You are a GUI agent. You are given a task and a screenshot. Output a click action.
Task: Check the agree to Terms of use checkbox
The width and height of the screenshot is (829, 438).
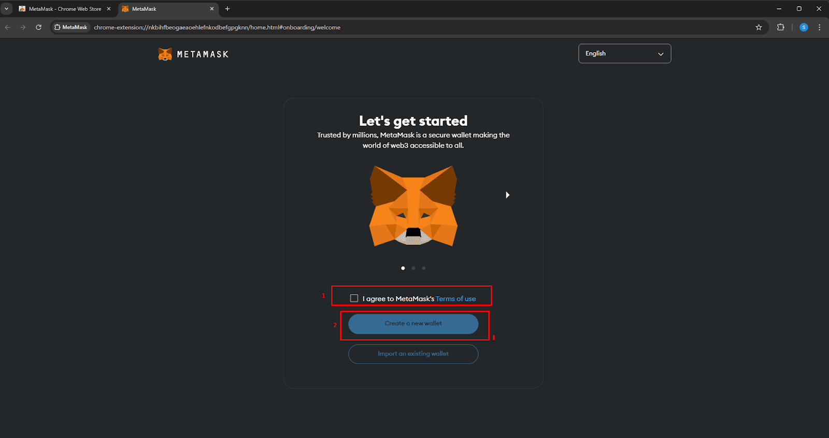pos(354,298)
